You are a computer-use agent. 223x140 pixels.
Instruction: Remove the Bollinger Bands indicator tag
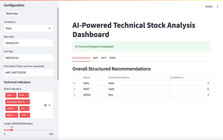(28, 102)
